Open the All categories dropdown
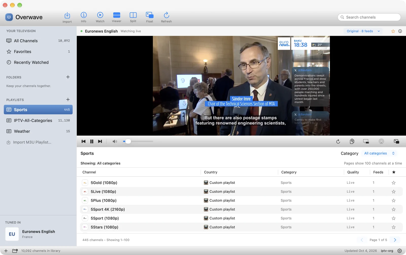406x255 pixels. [379, 153]
